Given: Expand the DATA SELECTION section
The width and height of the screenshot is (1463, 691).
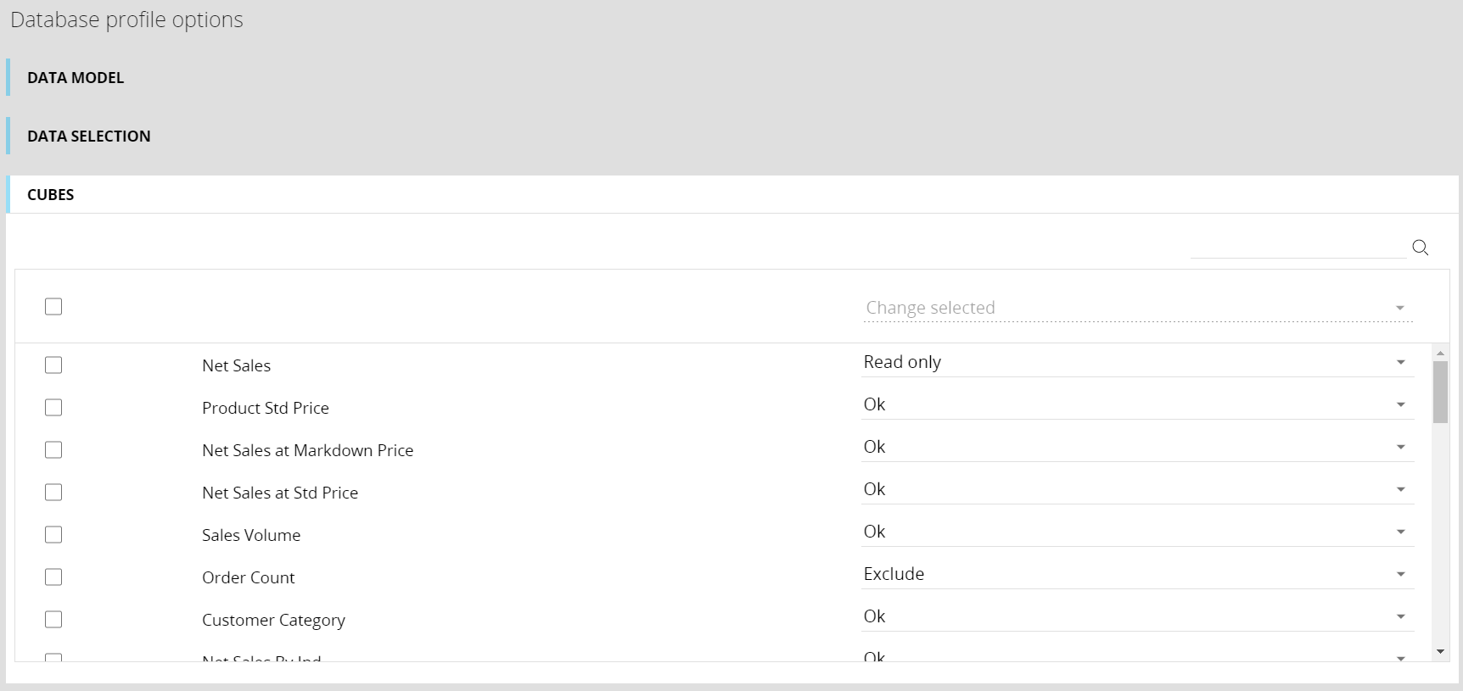Looking at the screenshot, I should 89,137.
